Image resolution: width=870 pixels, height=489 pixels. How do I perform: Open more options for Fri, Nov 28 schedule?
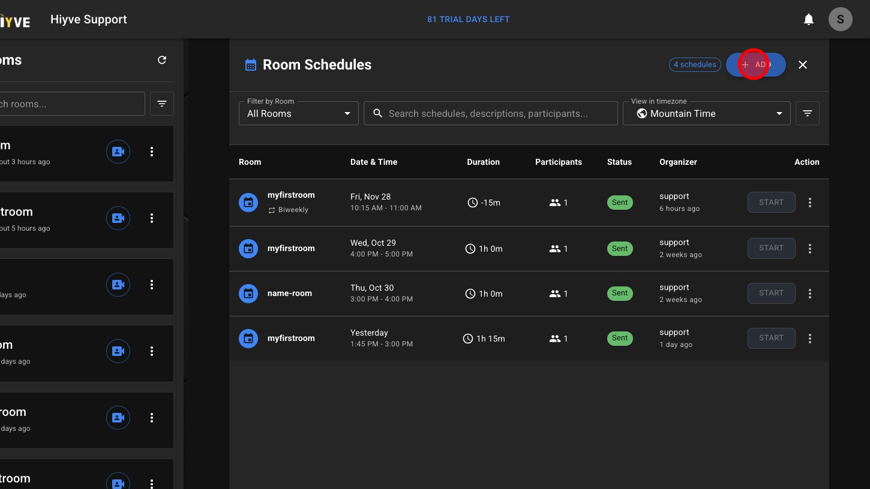809,203
